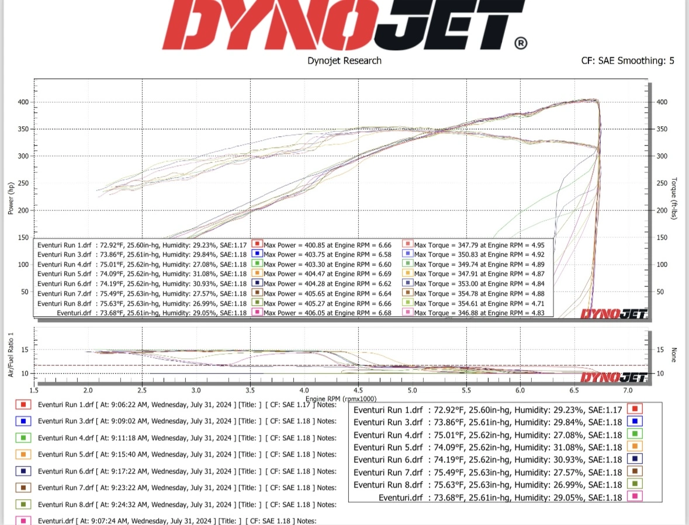Click the 'Air/Fuel Ratio 1' axis label
The image size is (689, 525).
pyautogui.click(x=11, y=355)
